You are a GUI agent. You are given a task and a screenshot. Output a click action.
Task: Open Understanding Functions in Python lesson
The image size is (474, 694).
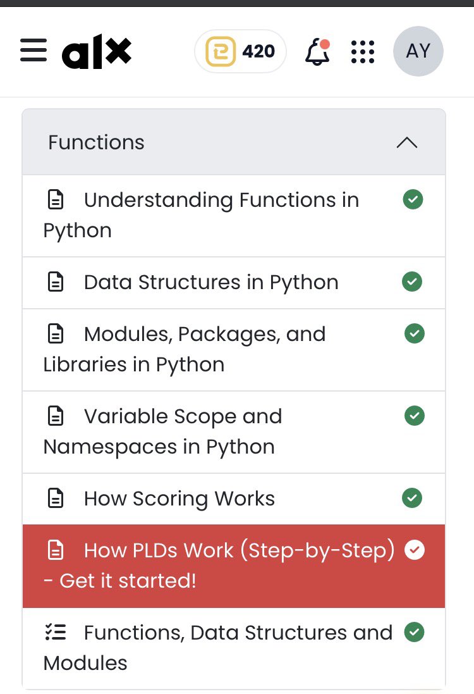234,216
